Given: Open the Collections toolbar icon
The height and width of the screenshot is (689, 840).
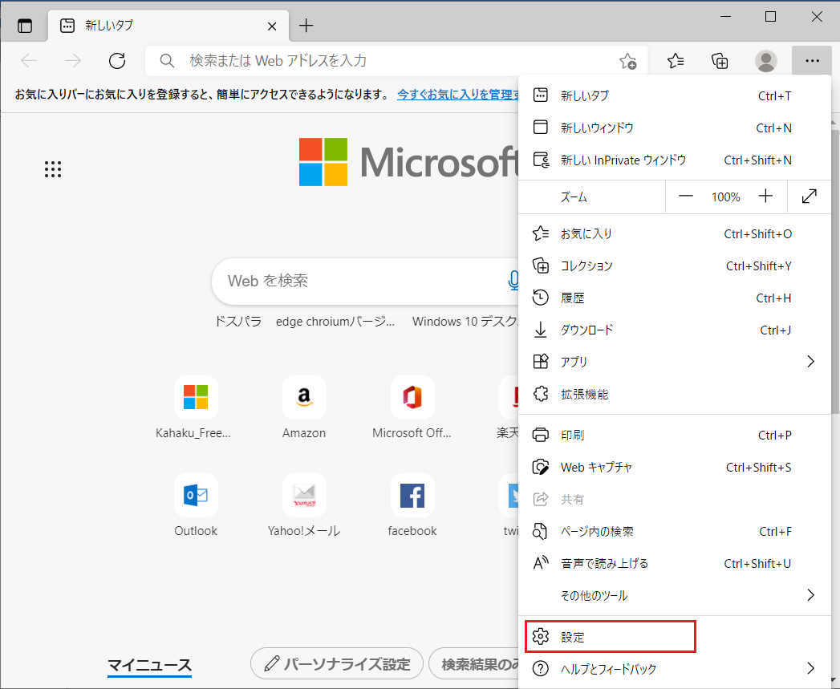Looking at the screenshot, I should click(720, 60).
